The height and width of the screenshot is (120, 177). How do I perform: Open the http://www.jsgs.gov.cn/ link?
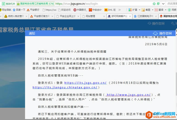tap(128, 95)
